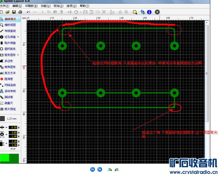Open the 编辑(E) menu
Viewport: 220px width, 176px height.
[x=17, y=6]
